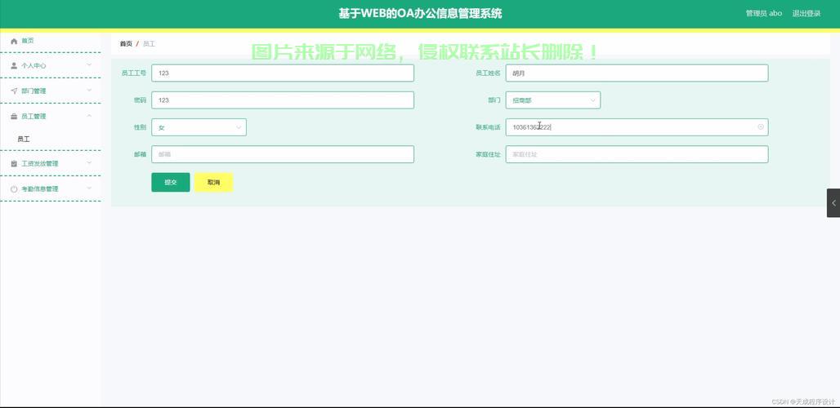Expand the 部门管理 menu chevron
The height and width of the screenshot is (408, 840).
(89, 91)
